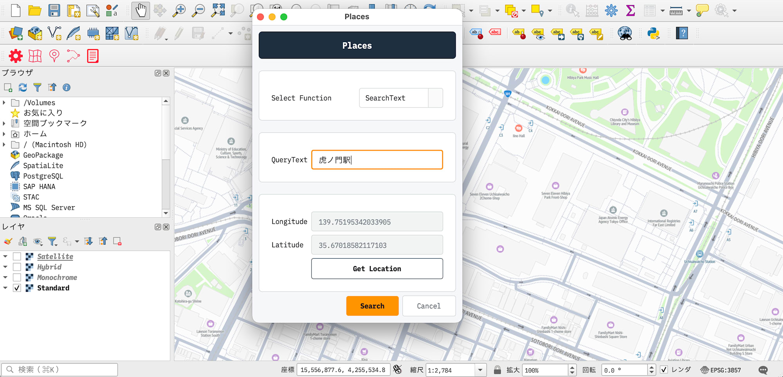Screen dimensions: 783x377
Task: Click the Save Project icon
Action: pyautogui.click(x=54, y=11)
